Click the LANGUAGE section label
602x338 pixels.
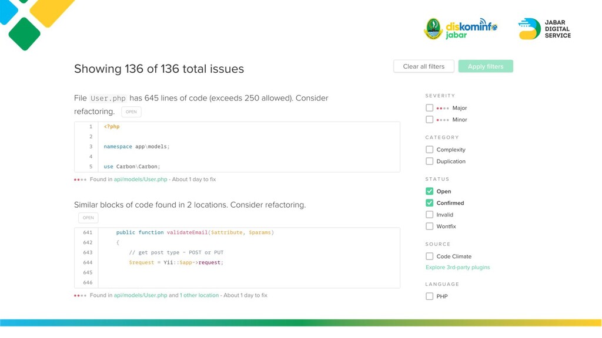(442, 284)
